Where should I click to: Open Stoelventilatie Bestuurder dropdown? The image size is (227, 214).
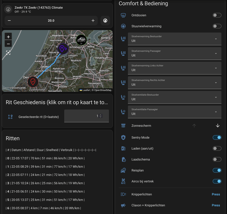point(175,97)
